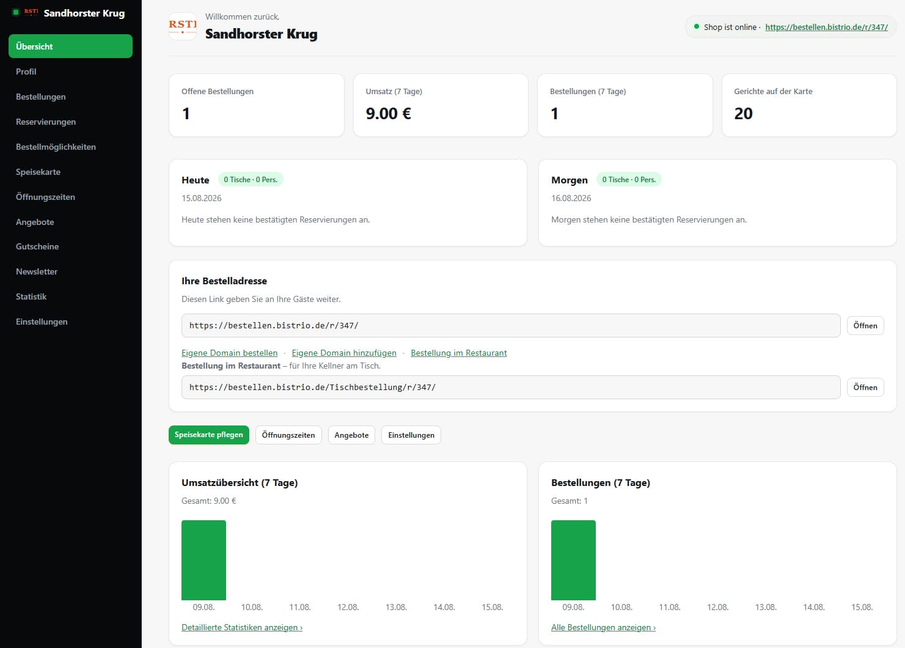The height and width of the screenshot is (648, 905).
Task: Click the Tischbestellung URL field
Action: coord(511,387)
